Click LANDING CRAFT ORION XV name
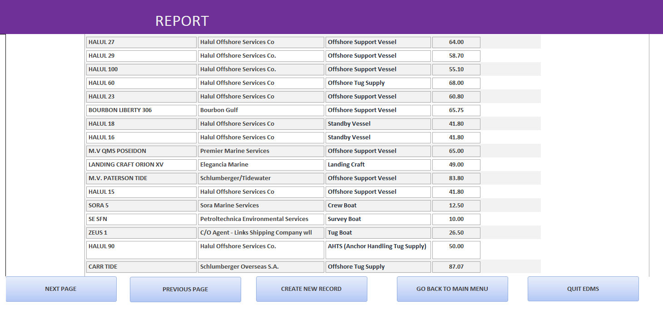Screen dimensions: 663x309 tap(141, 165)
